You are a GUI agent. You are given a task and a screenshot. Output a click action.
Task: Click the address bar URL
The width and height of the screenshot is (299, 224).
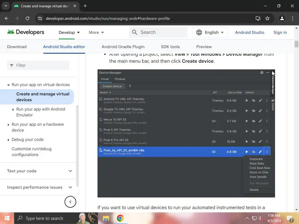[x=108, y=18]
